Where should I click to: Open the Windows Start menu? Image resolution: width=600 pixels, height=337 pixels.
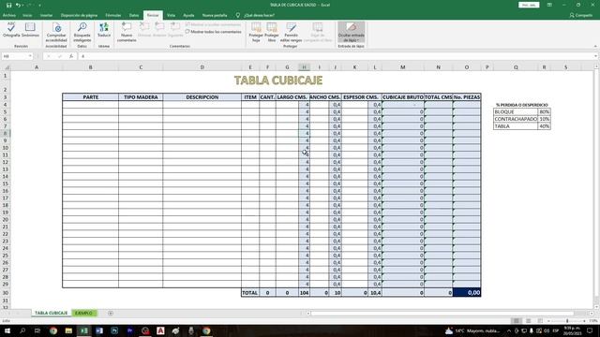click(7, 330)
